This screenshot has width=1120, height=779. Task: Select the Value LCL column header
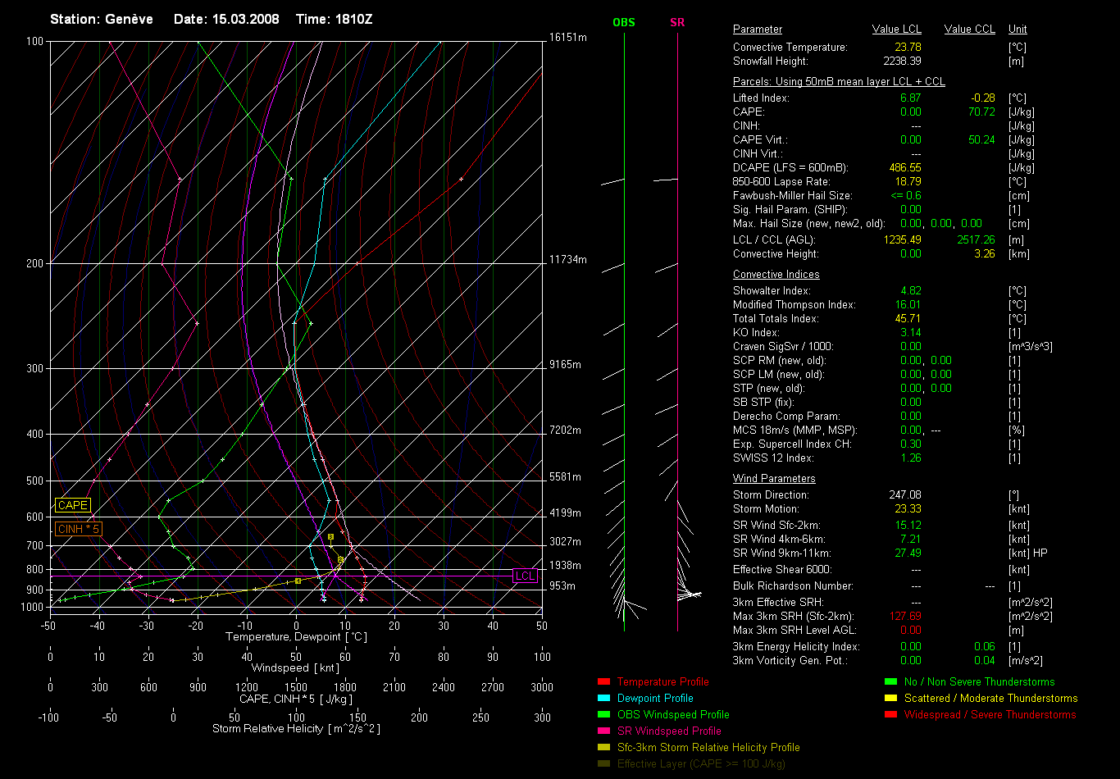tap(897, 30)
